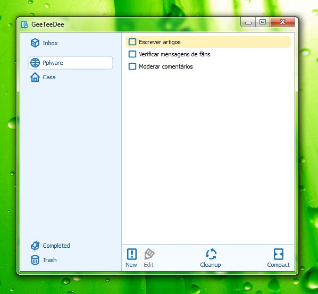
Task: Click the Trash bin icon
Action: pos(35,260)
